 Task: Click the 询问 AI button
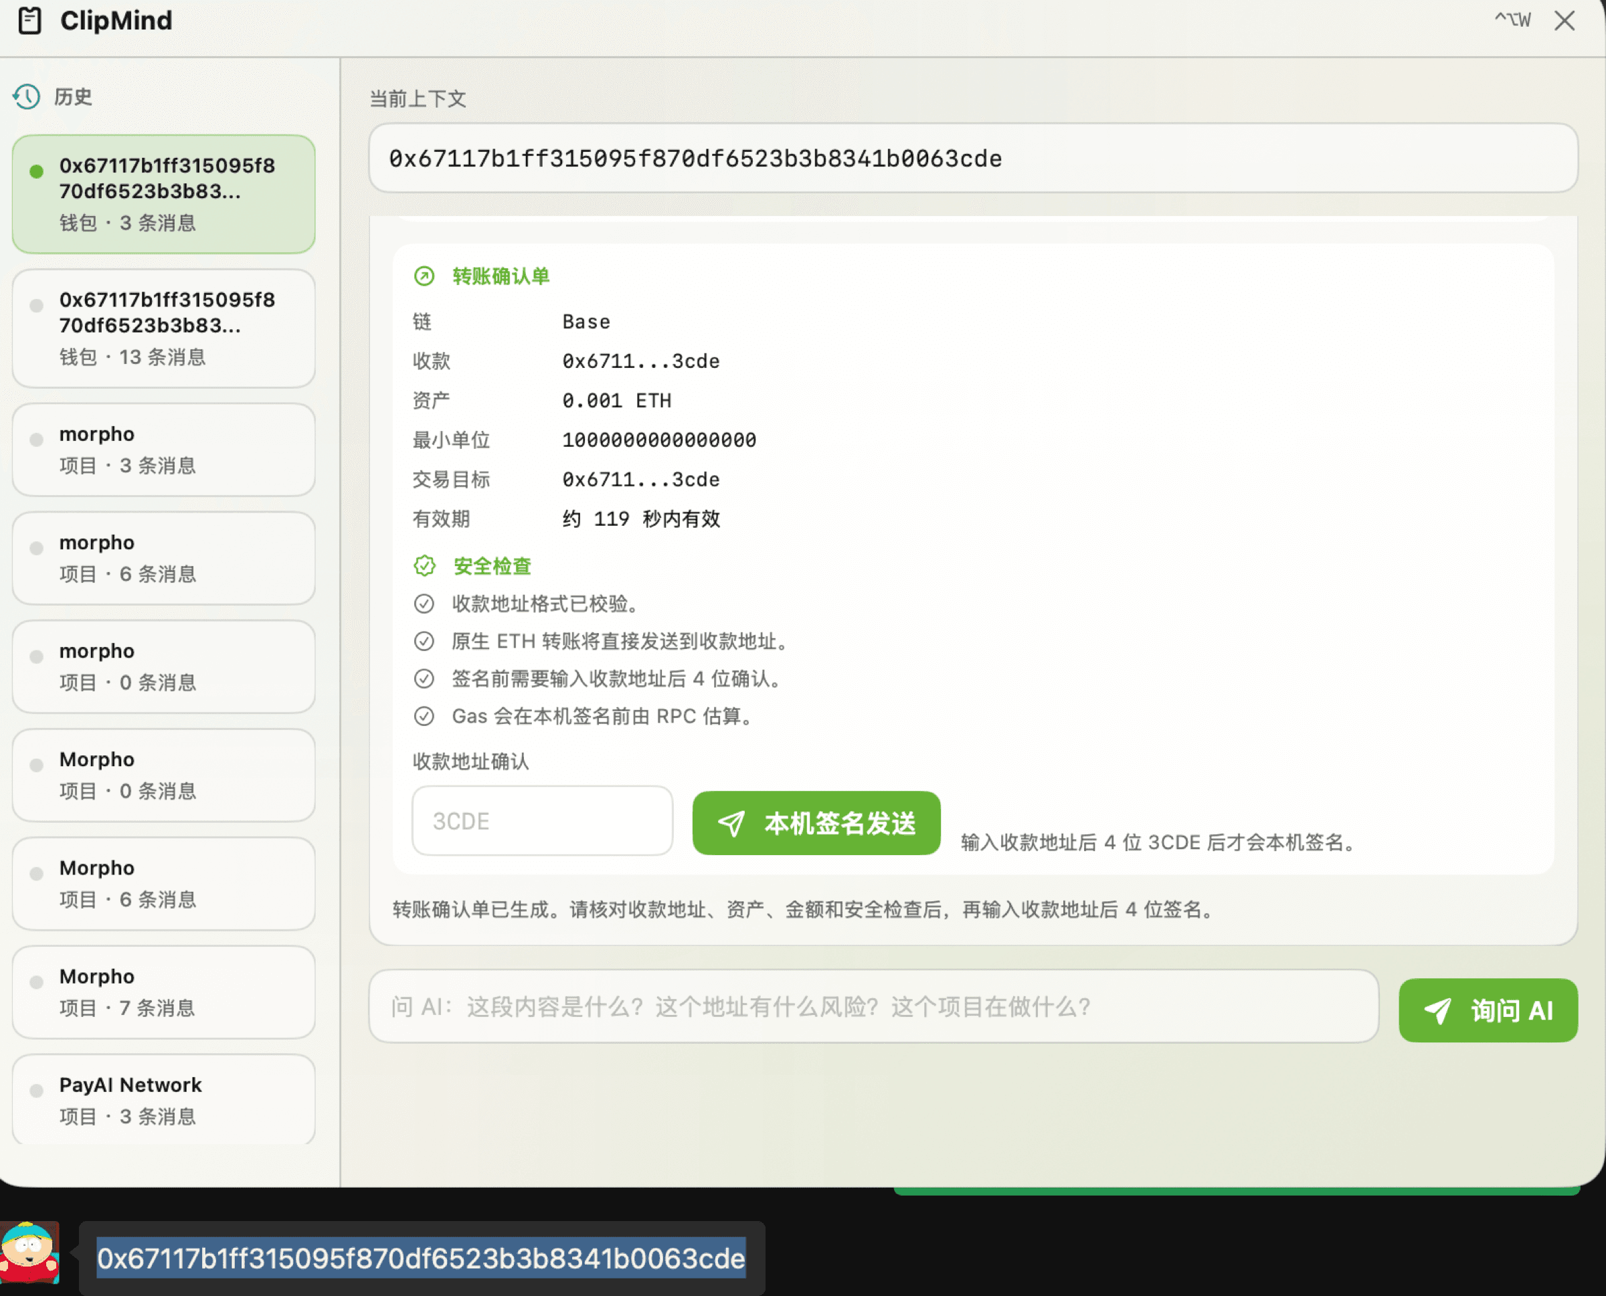tap(1488, 1010)
